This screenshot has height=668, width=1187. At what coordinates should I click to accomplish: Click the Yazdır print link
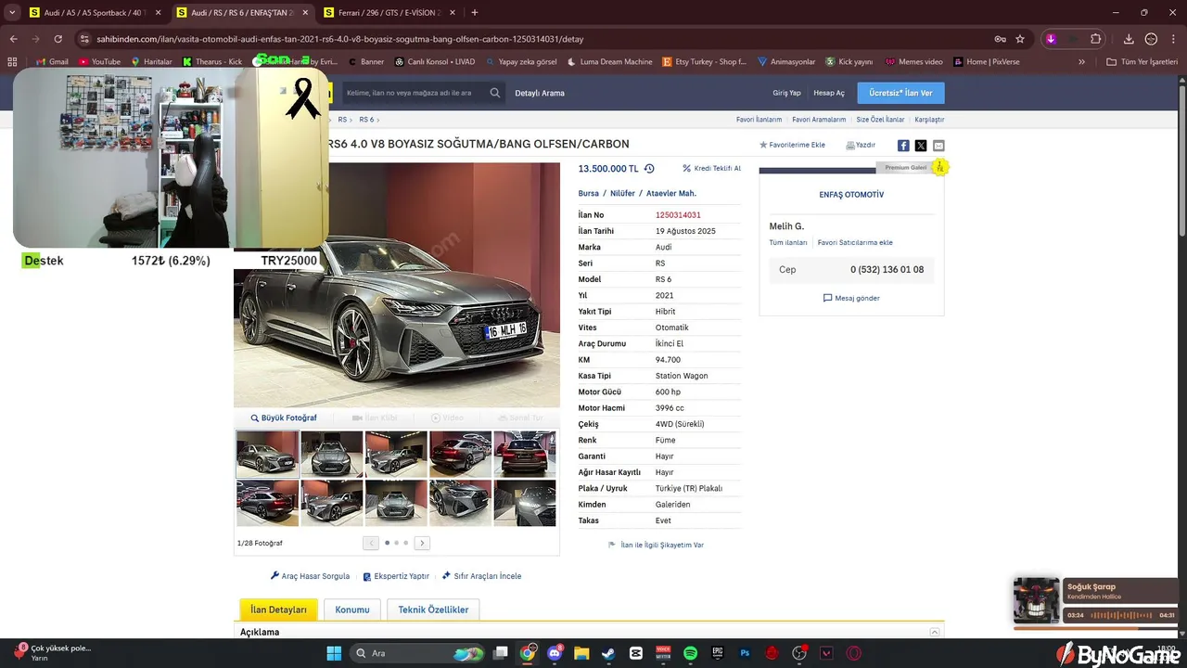tap(861, 146)
